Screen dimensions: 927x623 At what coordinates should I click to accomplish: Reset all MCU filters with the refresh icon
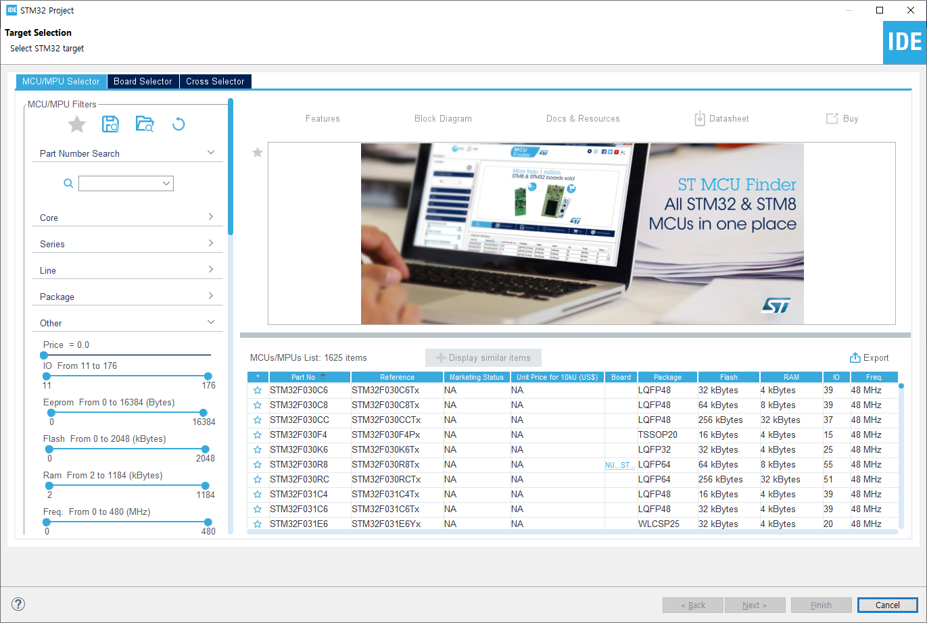pyautogui.click(x=179, y=124)
